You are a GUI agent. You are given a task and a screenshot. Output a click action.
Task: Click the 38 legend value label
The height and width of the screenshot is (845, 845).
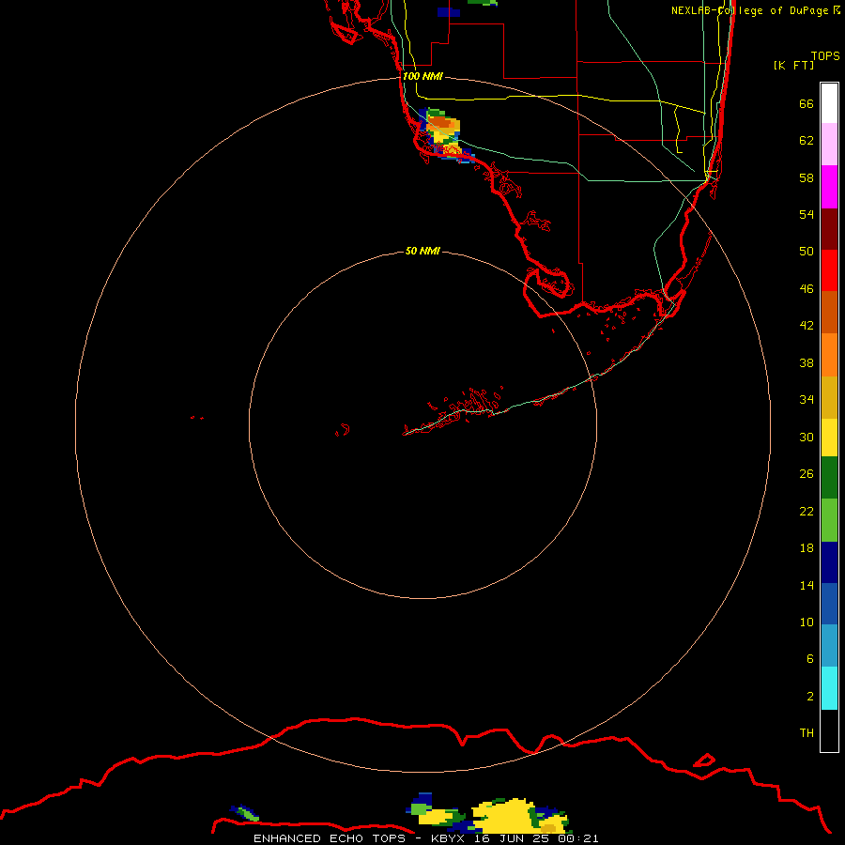(807, 362)
